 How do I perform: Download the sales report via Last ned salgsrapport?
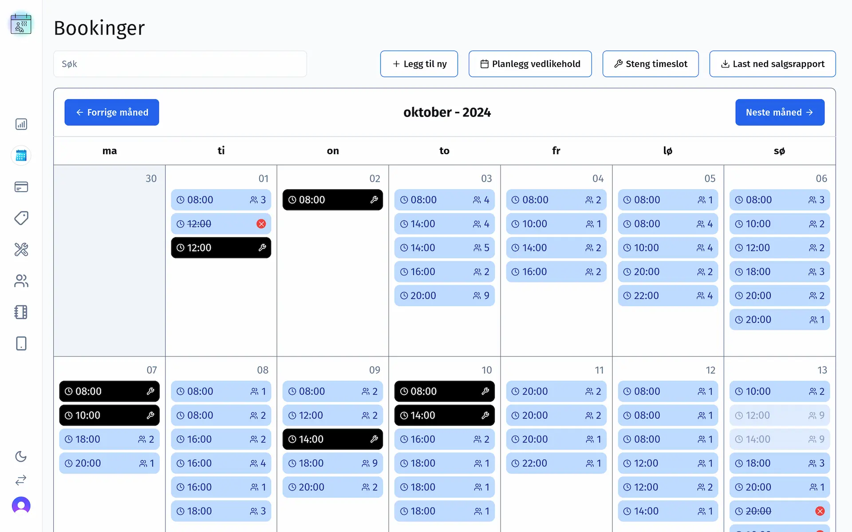point(772,64)
